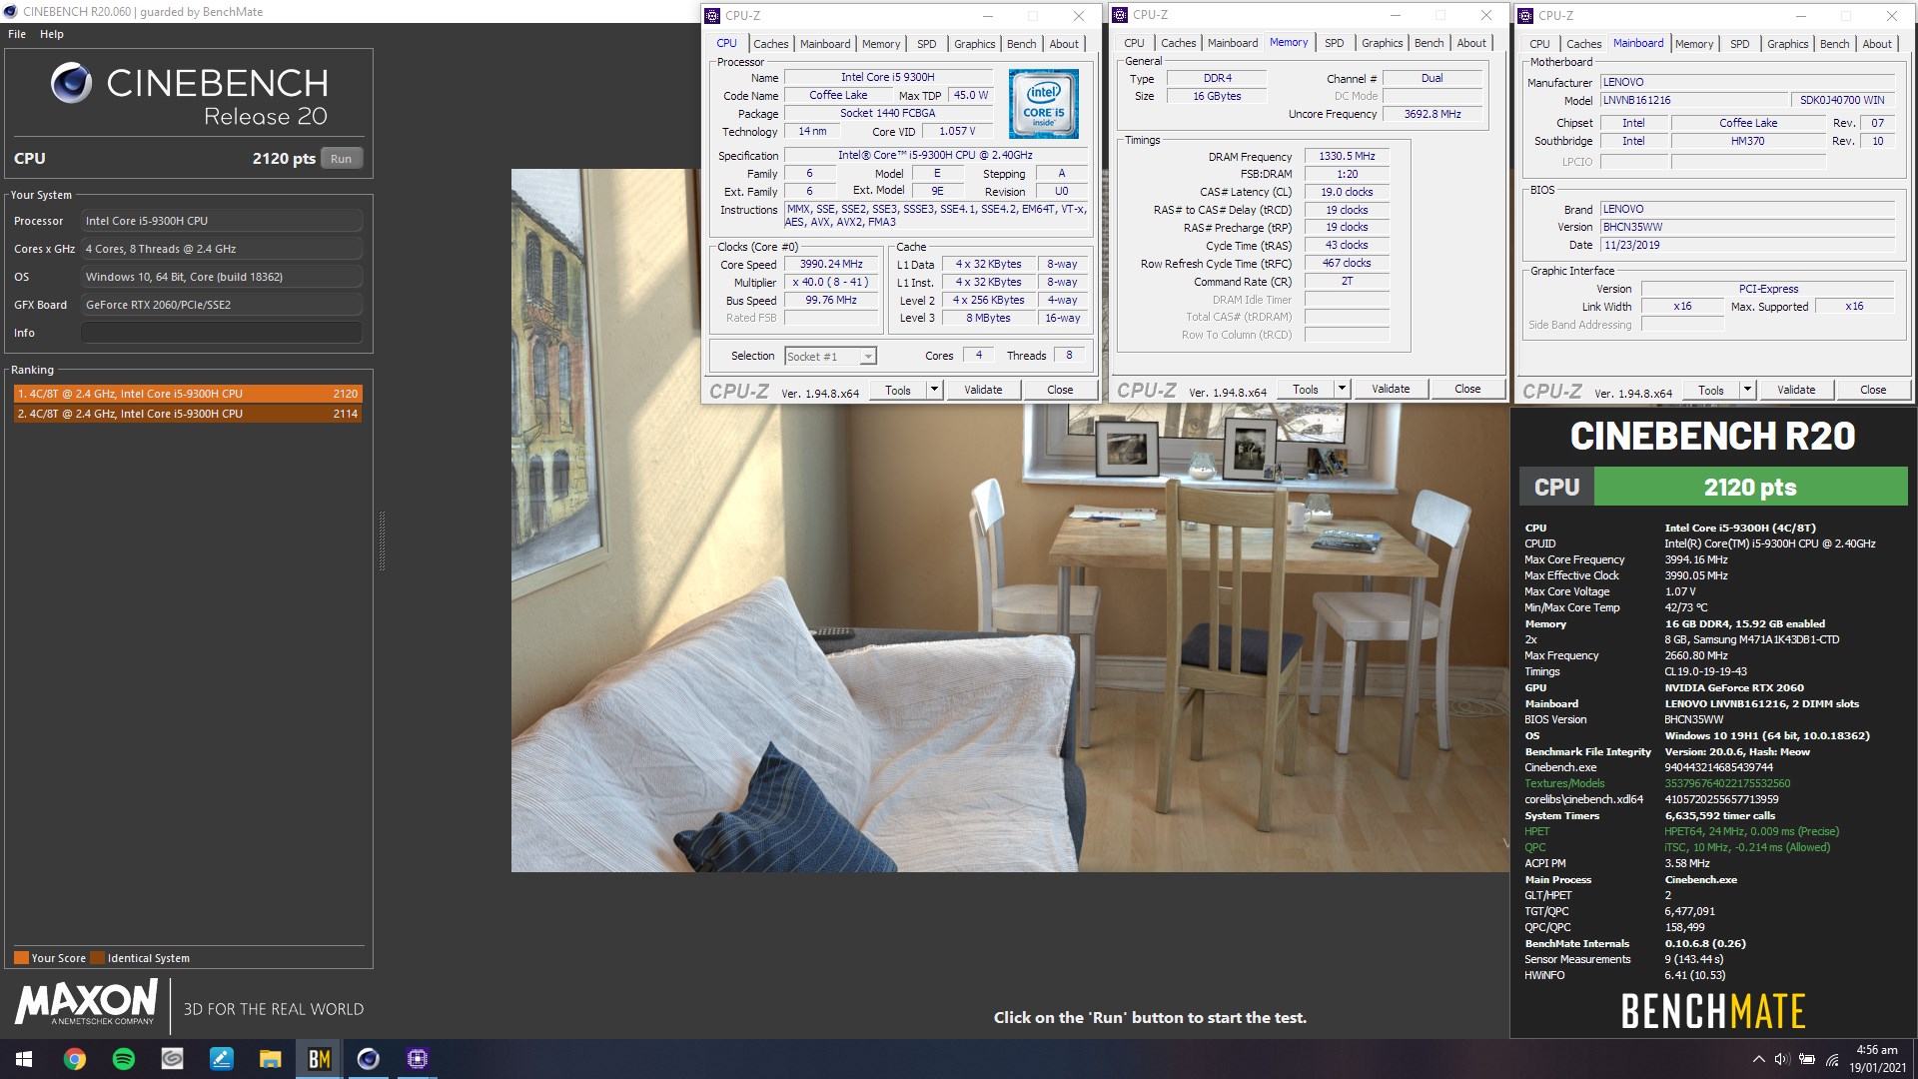Screen dimensions: 1918x1079
Task: Show hidden system tray icons
Action: [1758, 1059]
